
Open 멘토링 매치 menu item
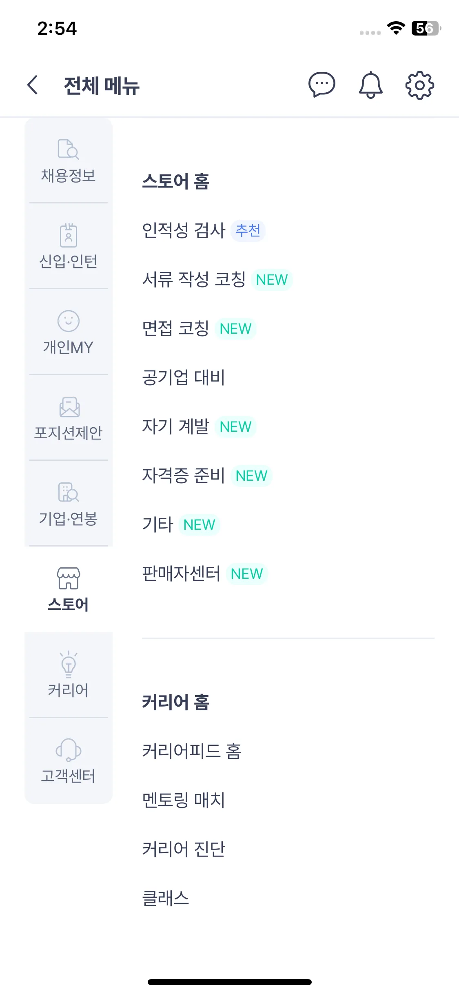point(184,800)
